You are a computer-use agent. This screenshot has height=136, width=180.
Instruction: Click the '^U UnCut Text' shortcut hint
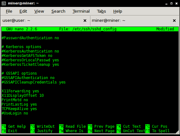tap(131, 131)
